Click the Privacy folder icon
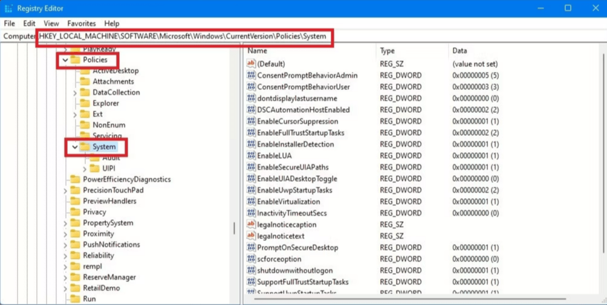Image resolution: width=607 pixels, height=305 pixels. click(75, 212)
